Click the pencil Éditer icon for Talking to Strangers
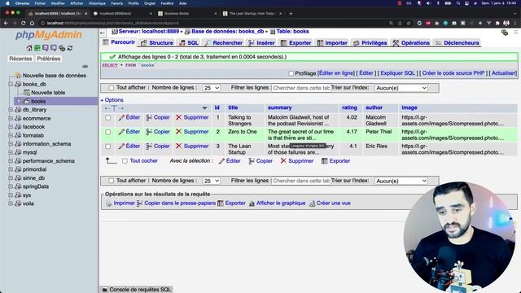This screenshot has width=521, height=293. [x=121, y=117]
